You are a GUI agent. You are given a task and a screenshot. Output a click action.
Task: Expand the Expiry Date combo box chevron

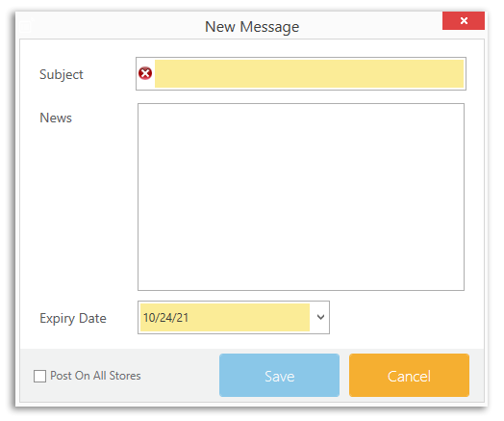coord(320,317)
